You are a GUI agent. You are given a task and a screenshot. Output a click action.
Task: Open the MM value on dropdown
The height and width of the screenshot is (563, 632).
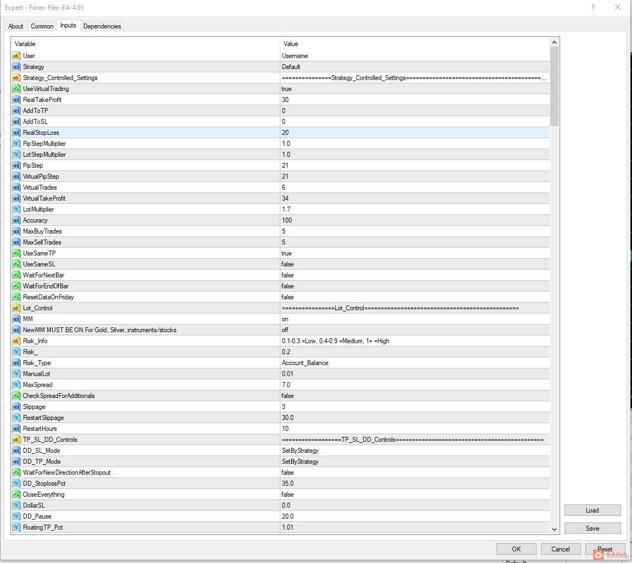coord(414,319)
